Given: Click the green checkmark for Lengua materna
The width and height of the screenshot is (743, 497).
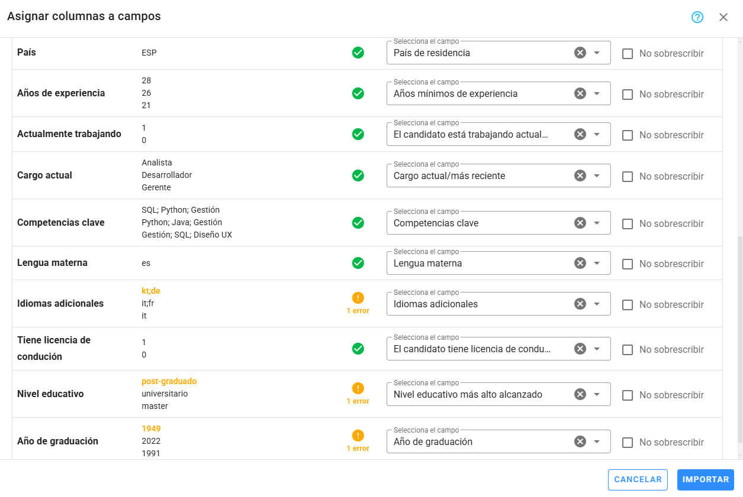Looking at the screenshot, I should [358, 263].
